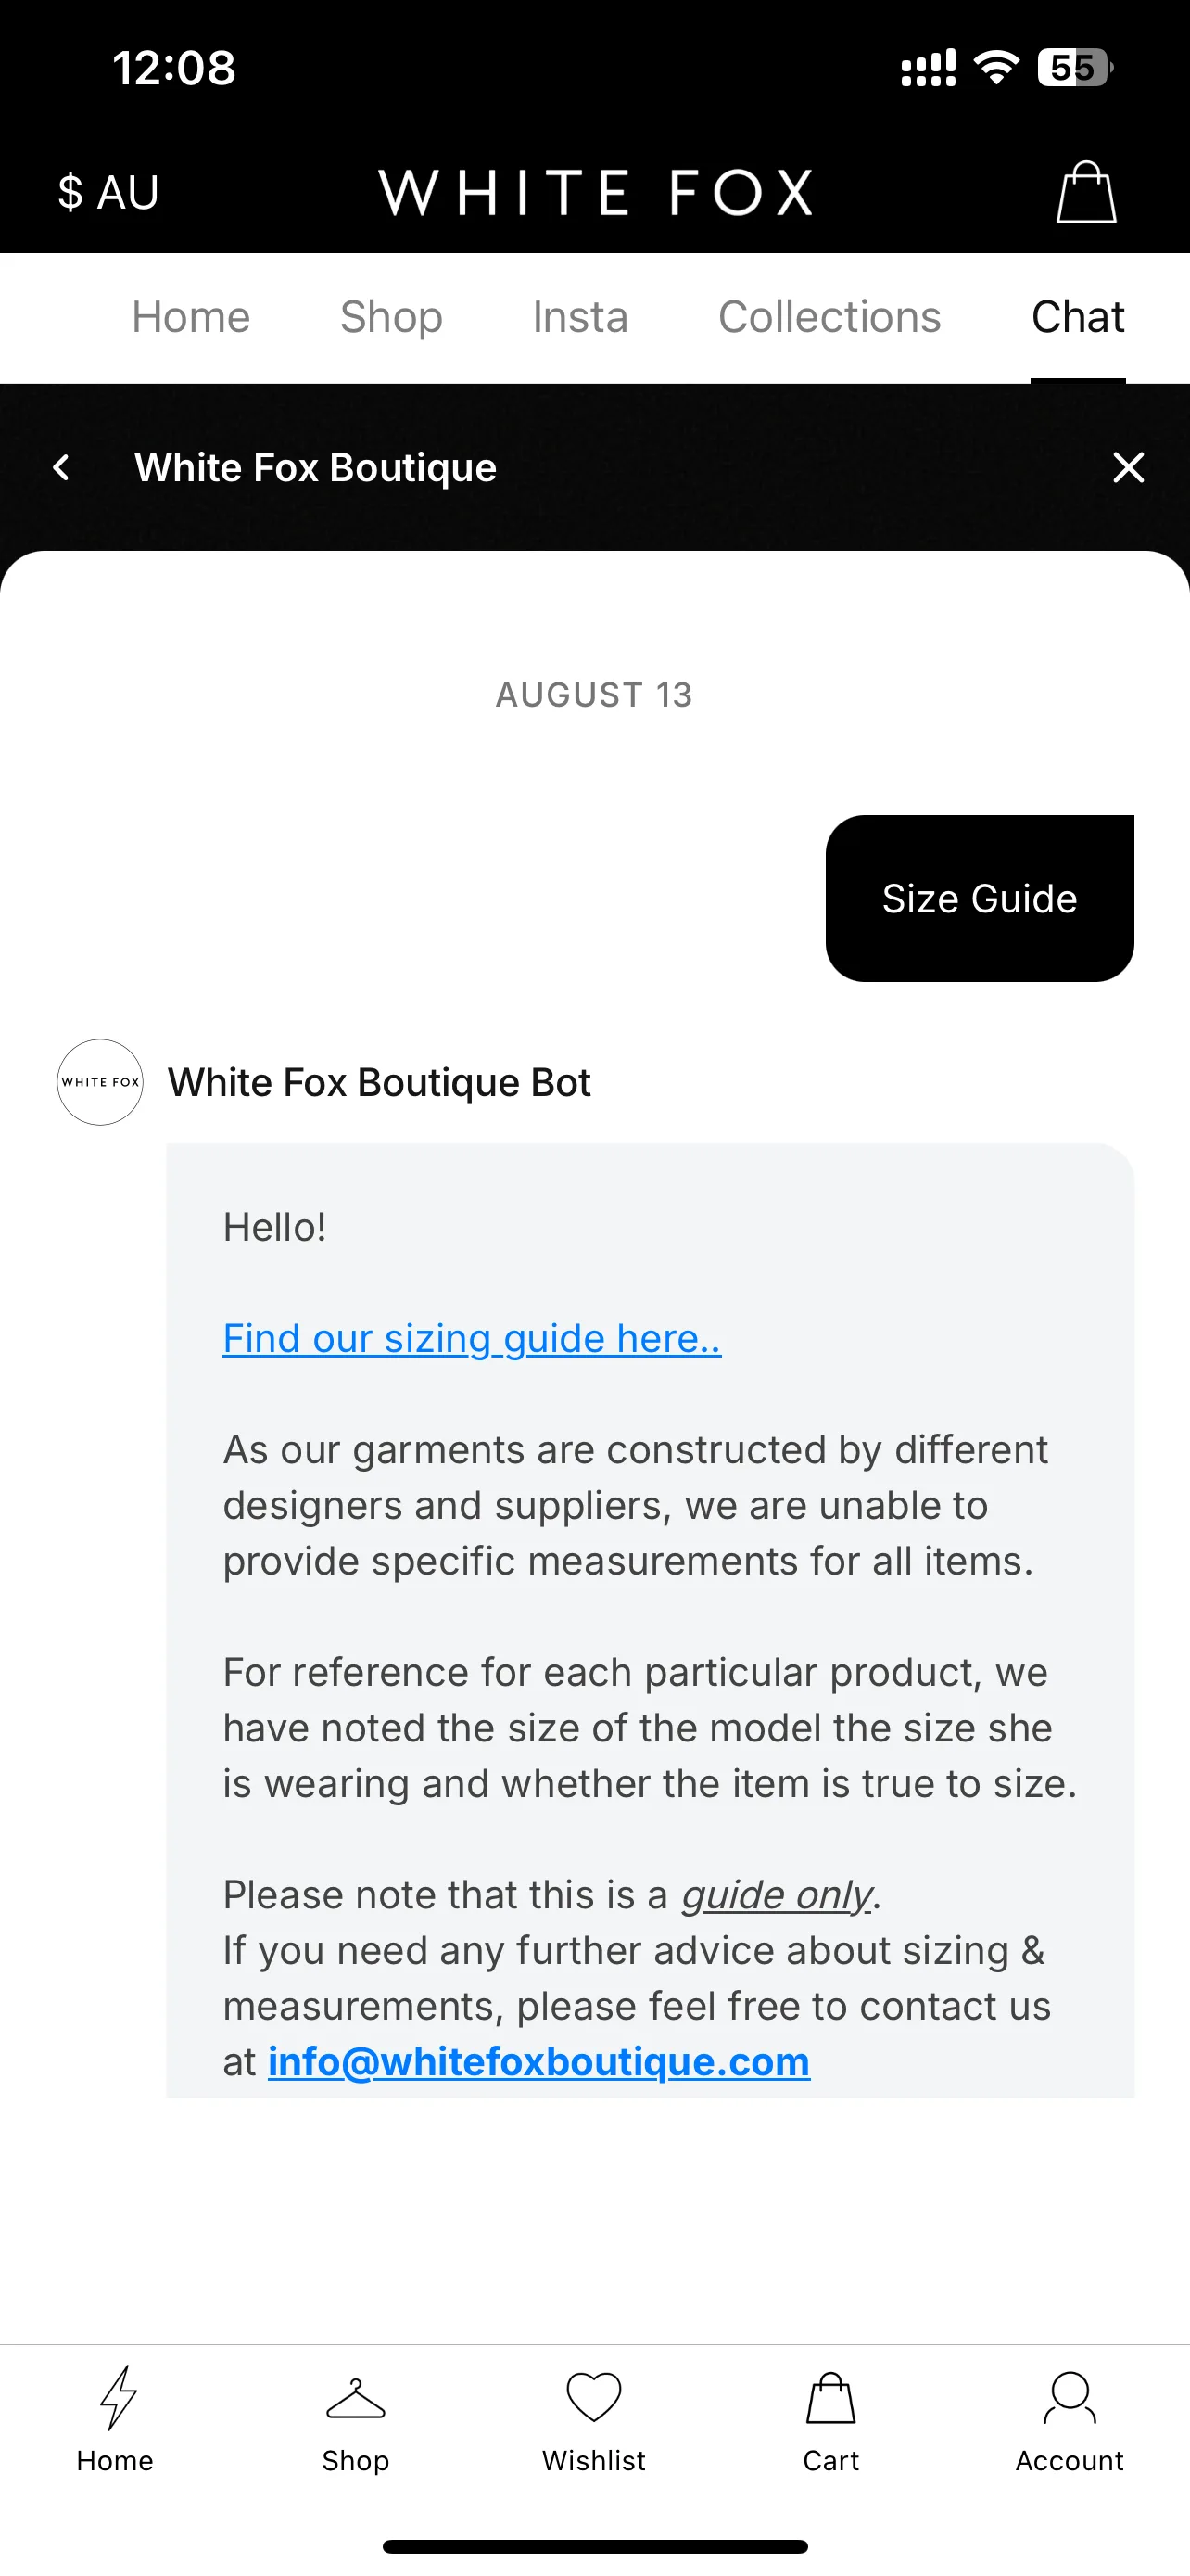The width and height of the screenshot is (1190, 2576).
Task: Tap the Size Guide message bubble
Action: tap(980, 898)
